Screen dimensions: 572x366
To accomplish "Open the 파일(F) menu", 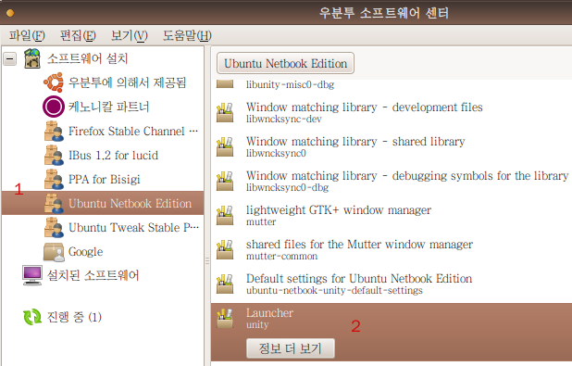I will (x=27, y=36).
